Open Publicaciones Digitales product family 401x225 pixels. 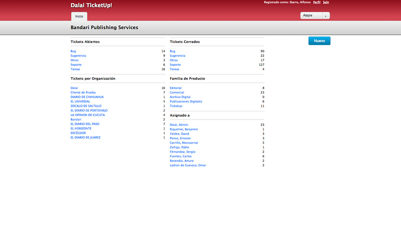coord(186,102)
